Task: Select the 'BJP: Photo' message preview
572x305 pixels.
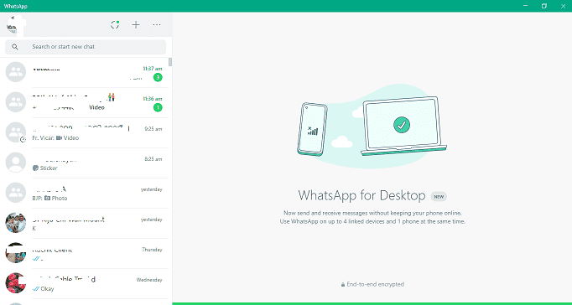Action: pos(49,199)
